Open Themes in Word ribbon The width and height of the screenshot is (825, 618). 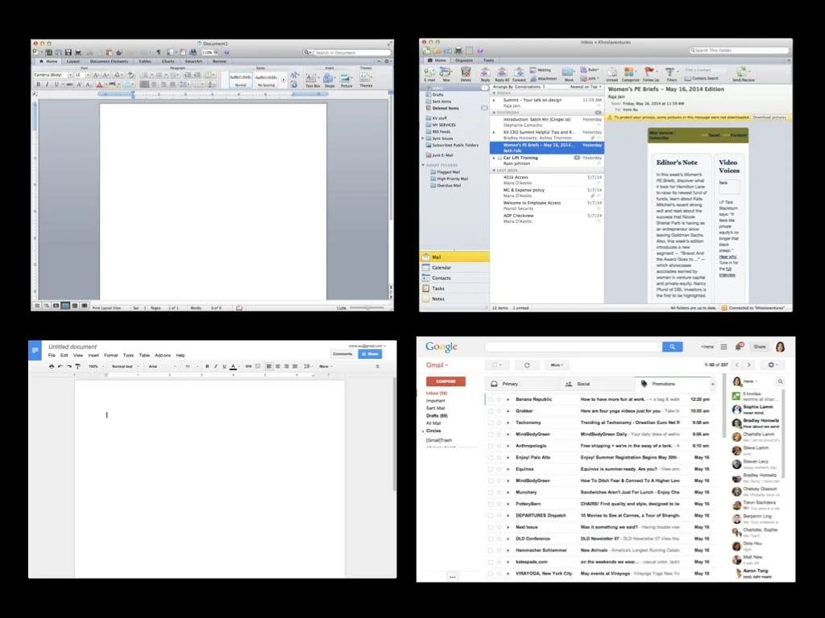coord(366,80)
